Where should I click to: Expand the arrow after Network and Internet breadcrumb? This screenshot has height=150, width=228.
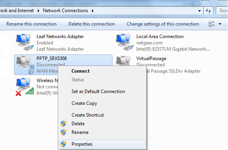tap(39, 11)
